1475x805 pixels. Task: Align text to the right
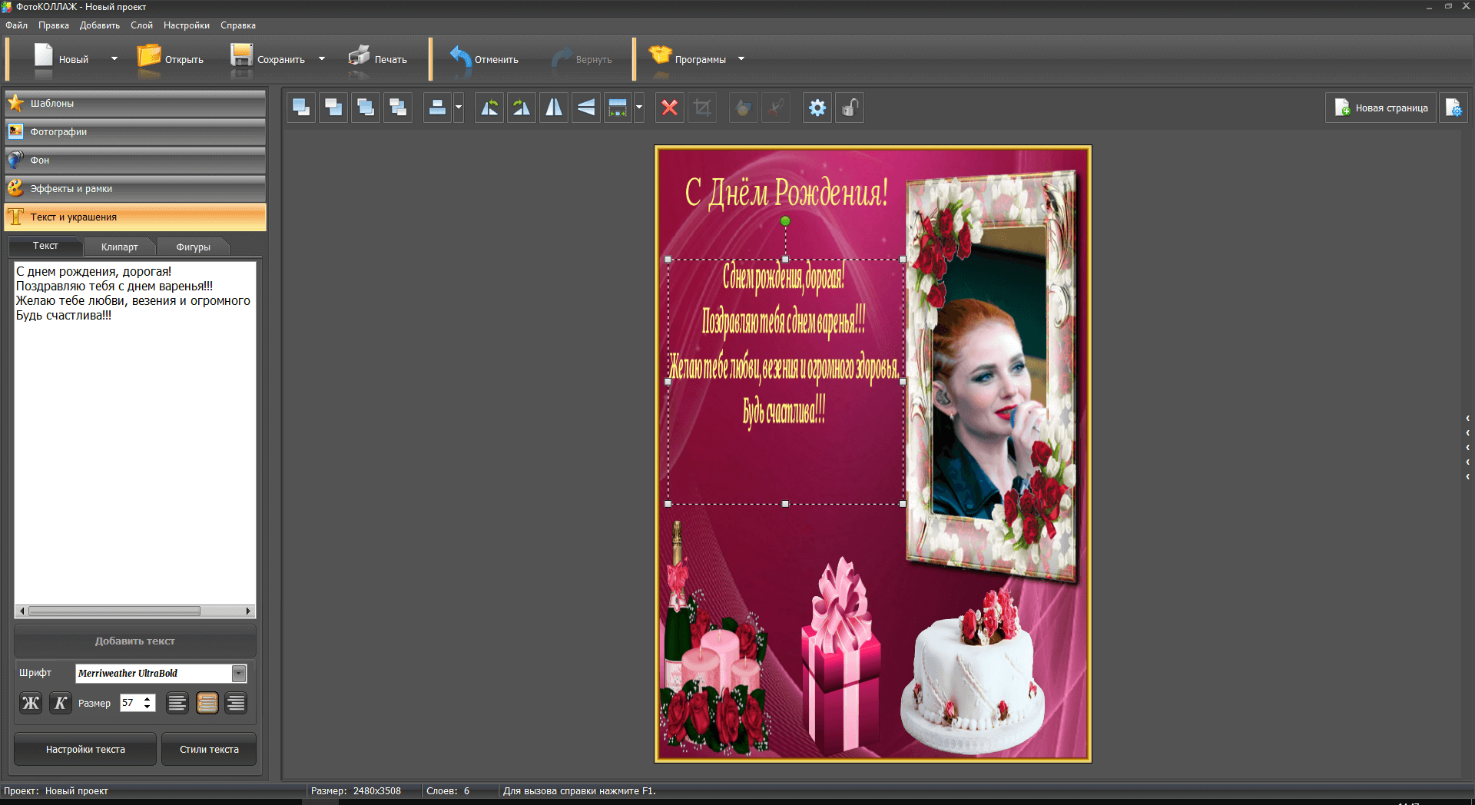pos(237,703)
